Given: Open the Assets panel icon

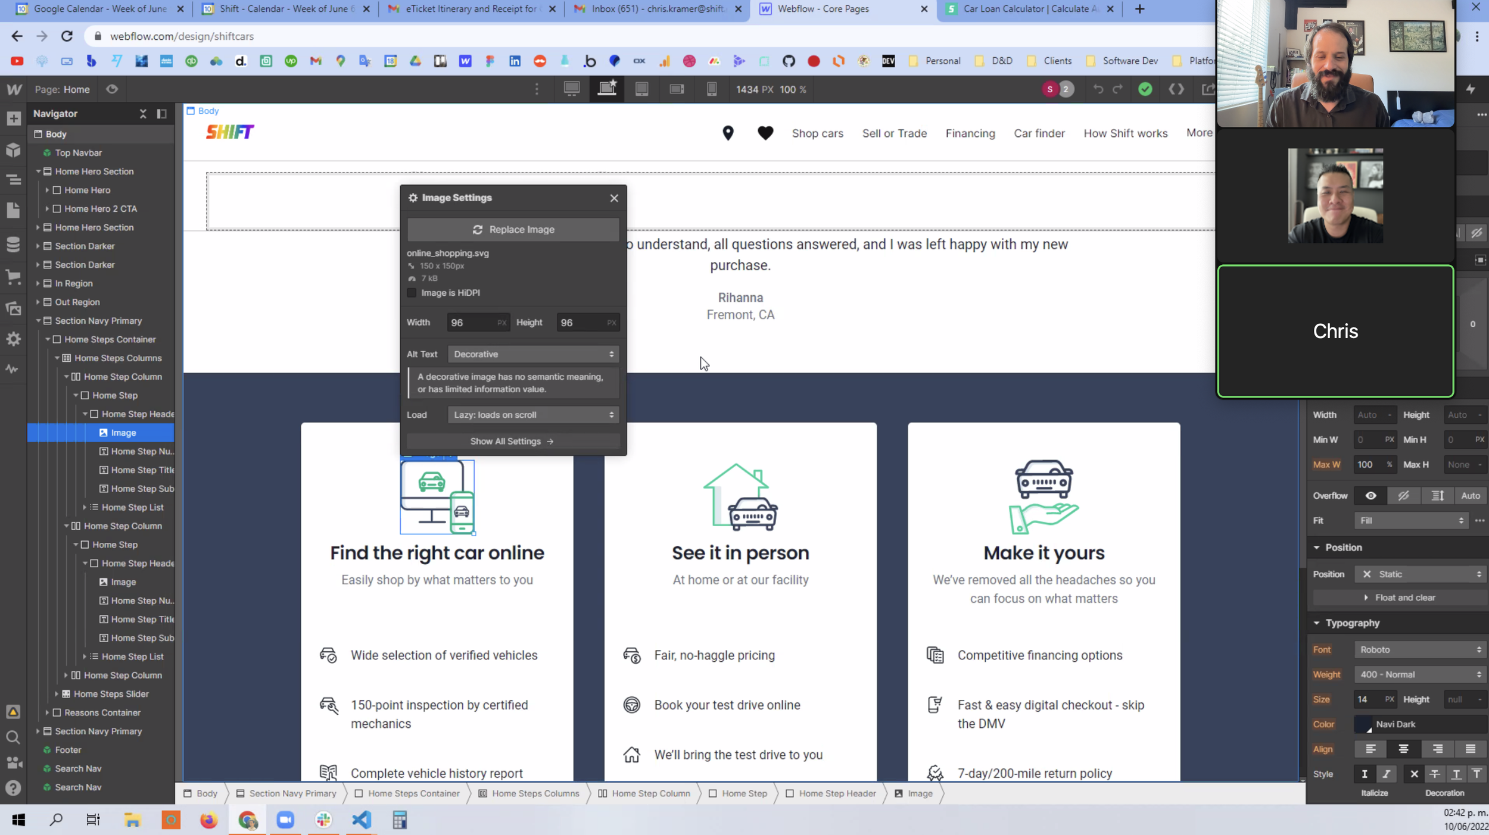Looking at the screenshot, I should click(x=13, y=309).
